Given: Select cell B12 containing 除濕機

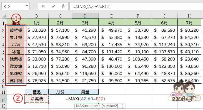Looking at the screenshot, I should (37, 99).
